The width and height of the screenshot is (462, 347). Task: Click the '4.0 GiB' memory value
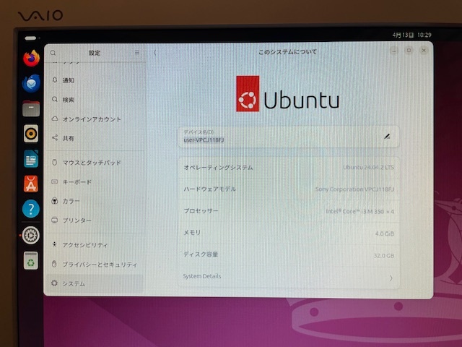pos(385,234)
